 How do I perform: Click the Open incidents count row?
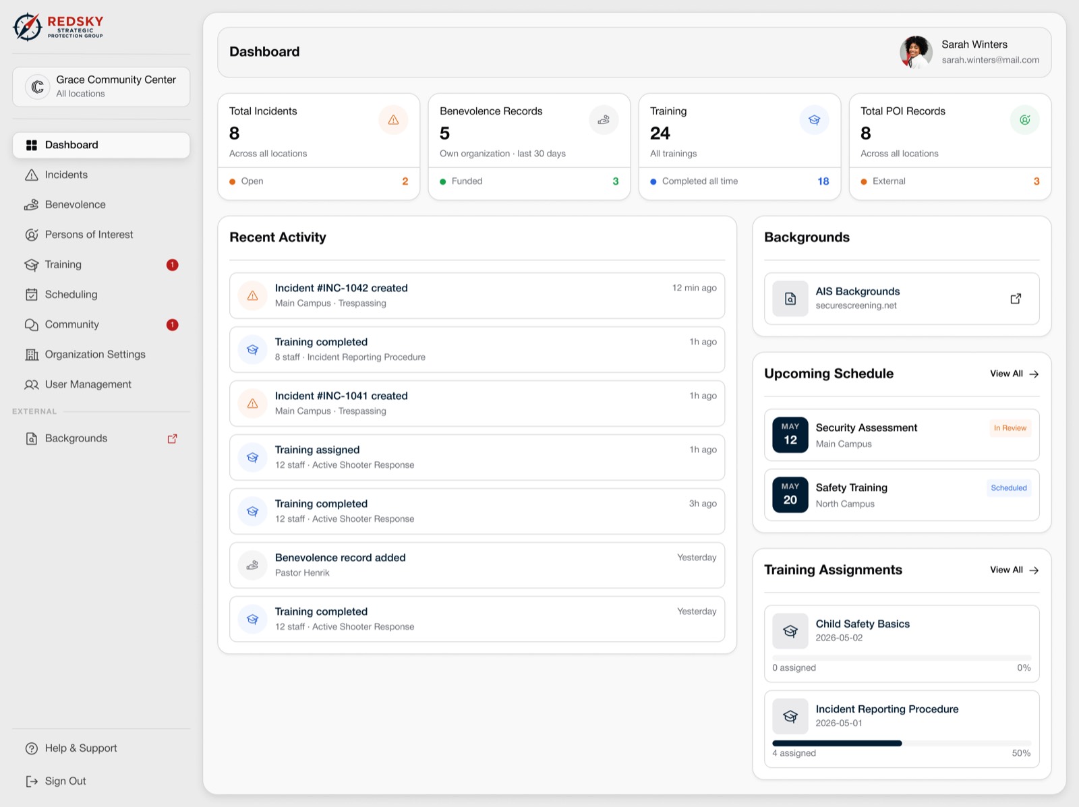tap(318, 181)
